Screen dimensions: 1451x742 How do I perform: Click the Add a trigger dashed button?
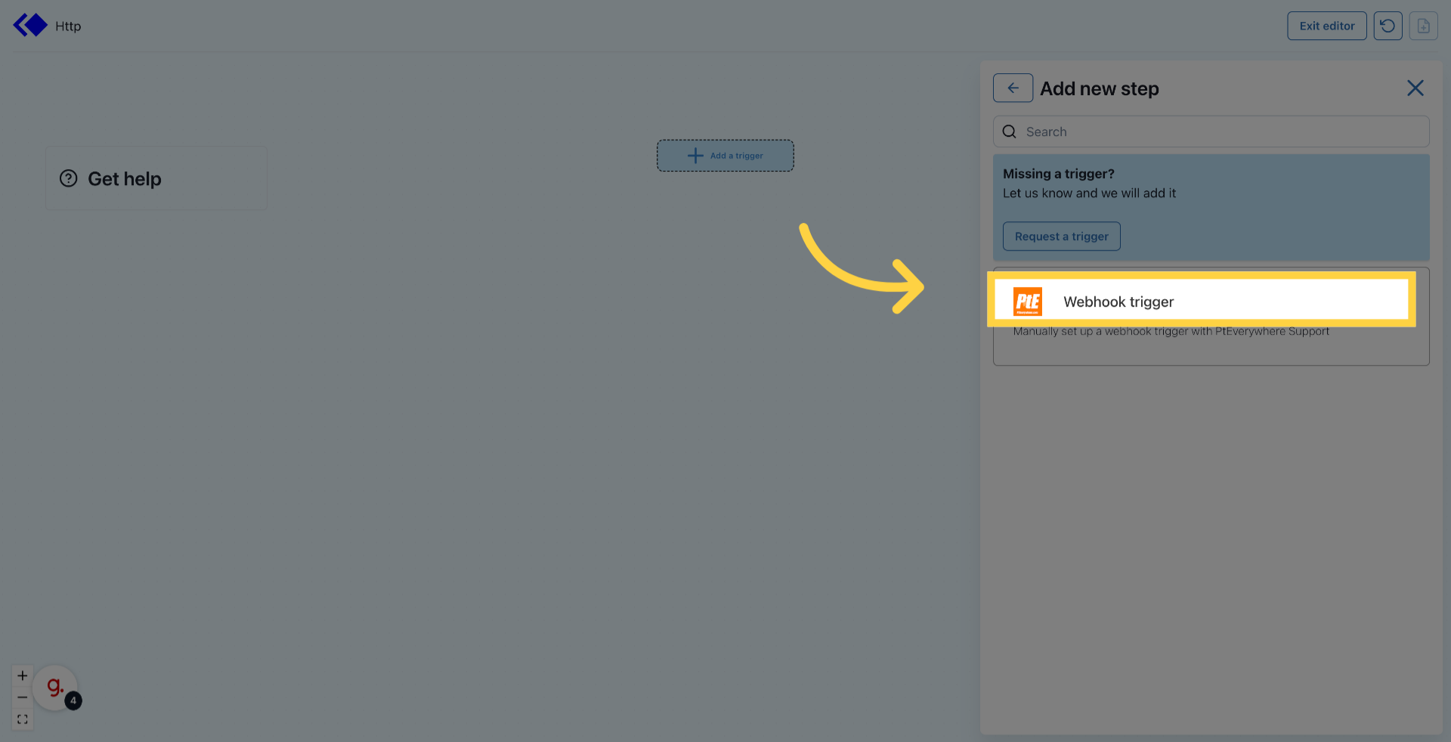(x=725, y=155)
